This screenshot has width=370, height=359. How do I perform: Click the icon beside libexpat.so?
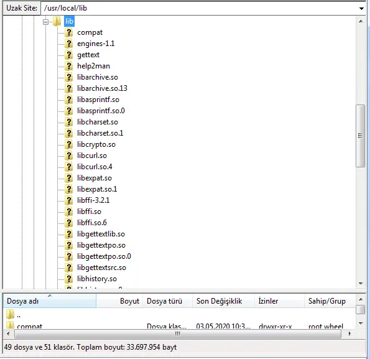coord(68,178)
